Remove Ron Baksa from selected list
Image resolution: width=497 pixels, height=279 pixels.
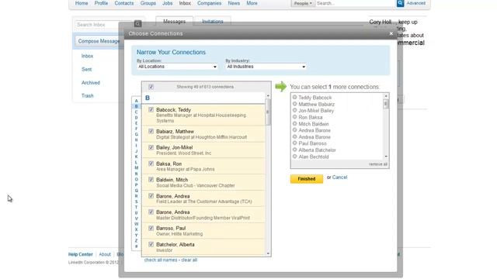[x=295, y=117]
